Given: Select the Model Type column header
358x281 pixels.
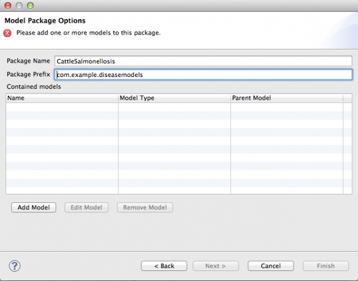Looking at the screenshot, I should pos(174,98).
